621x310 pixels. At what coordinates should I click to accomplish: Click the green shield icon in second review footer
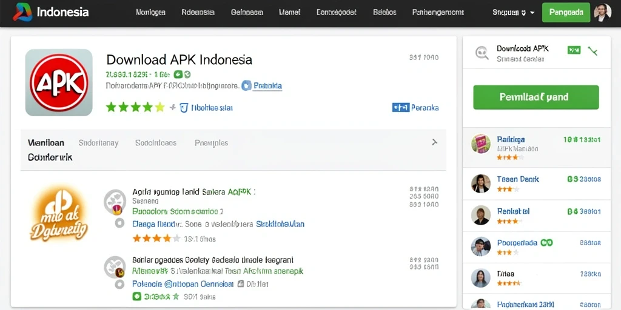point(136,295)
